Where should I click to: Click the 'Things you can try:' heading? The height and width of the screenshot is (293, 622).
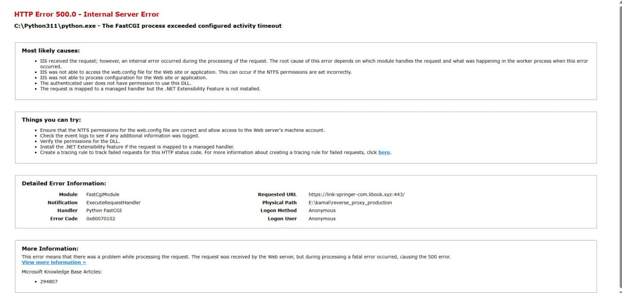click(x=51, y=120)
